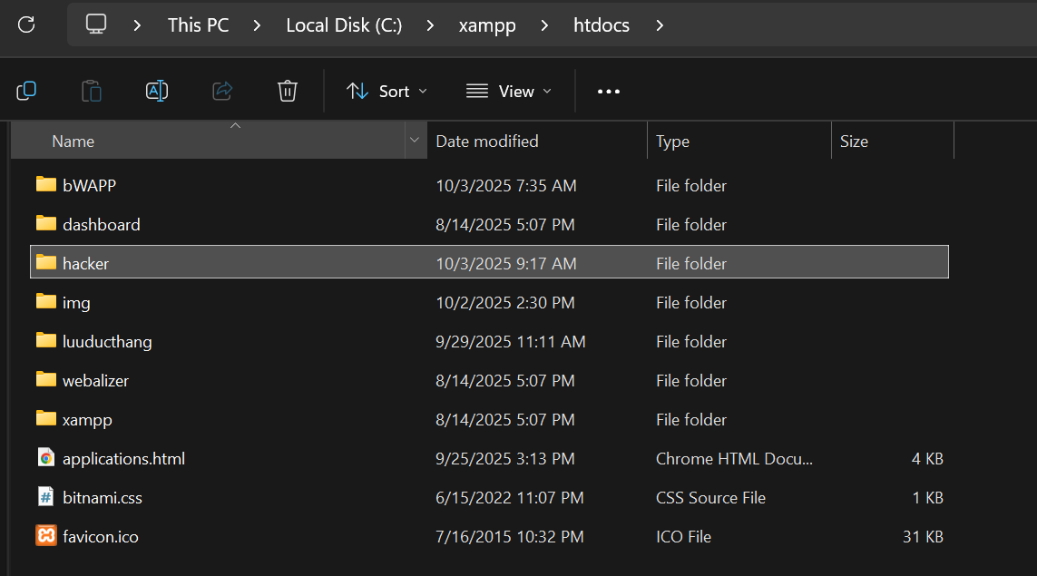Select the bWAPP folder
The height and width of the screenshot is (576, 1037).
click(89, 185)
